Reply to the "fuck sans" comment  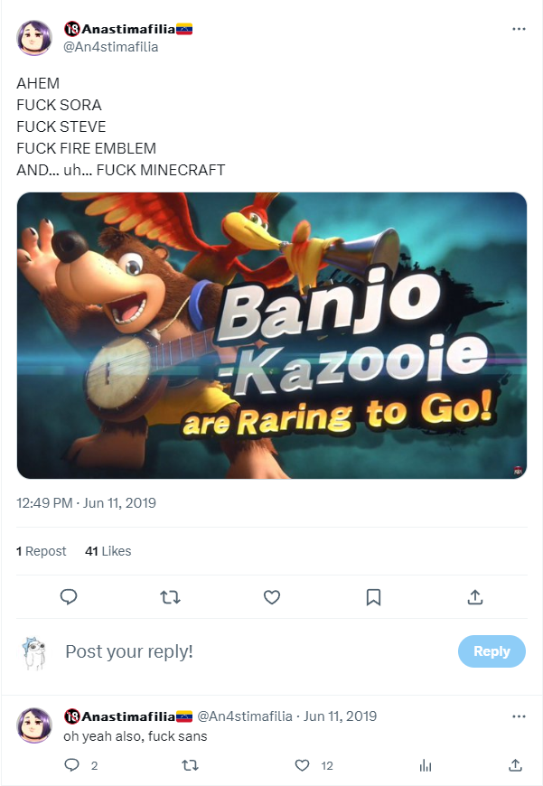pos(72,765)
